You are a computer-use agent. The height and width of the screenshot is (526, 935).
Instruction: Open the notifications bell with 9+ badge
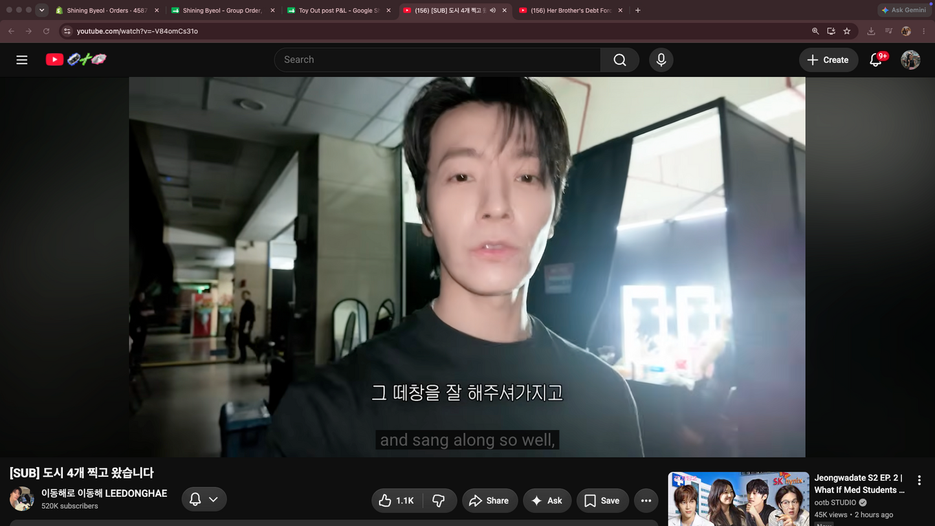877,60
